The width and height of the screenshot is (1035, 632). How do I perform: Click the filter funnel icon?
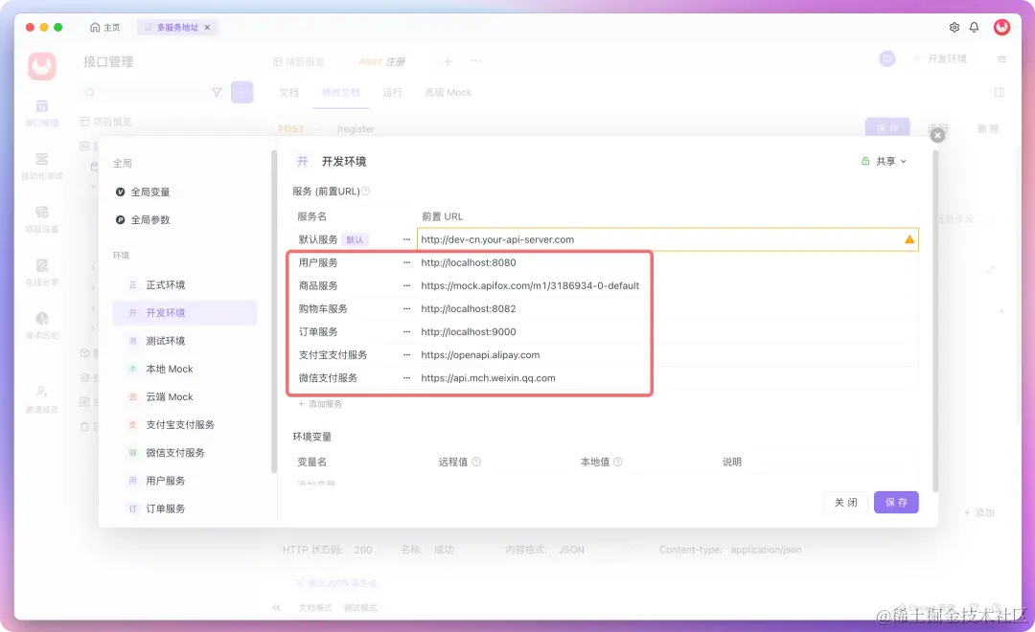[x=217, y=92]
